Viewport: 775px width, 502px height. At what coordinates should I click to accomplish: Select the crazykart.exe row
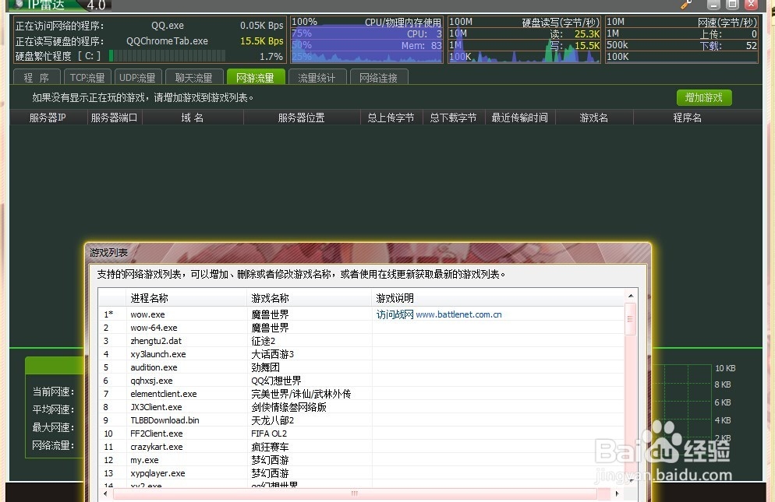(x=361, y=447)
